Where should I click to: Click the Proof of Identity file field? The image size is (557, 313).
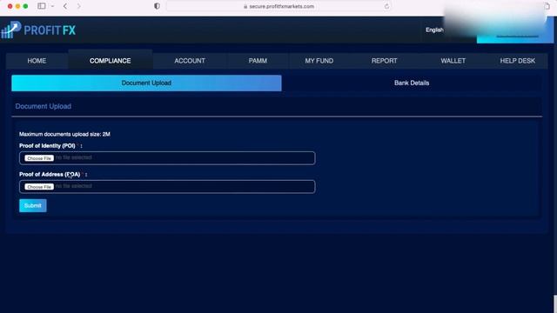(167, 158)
